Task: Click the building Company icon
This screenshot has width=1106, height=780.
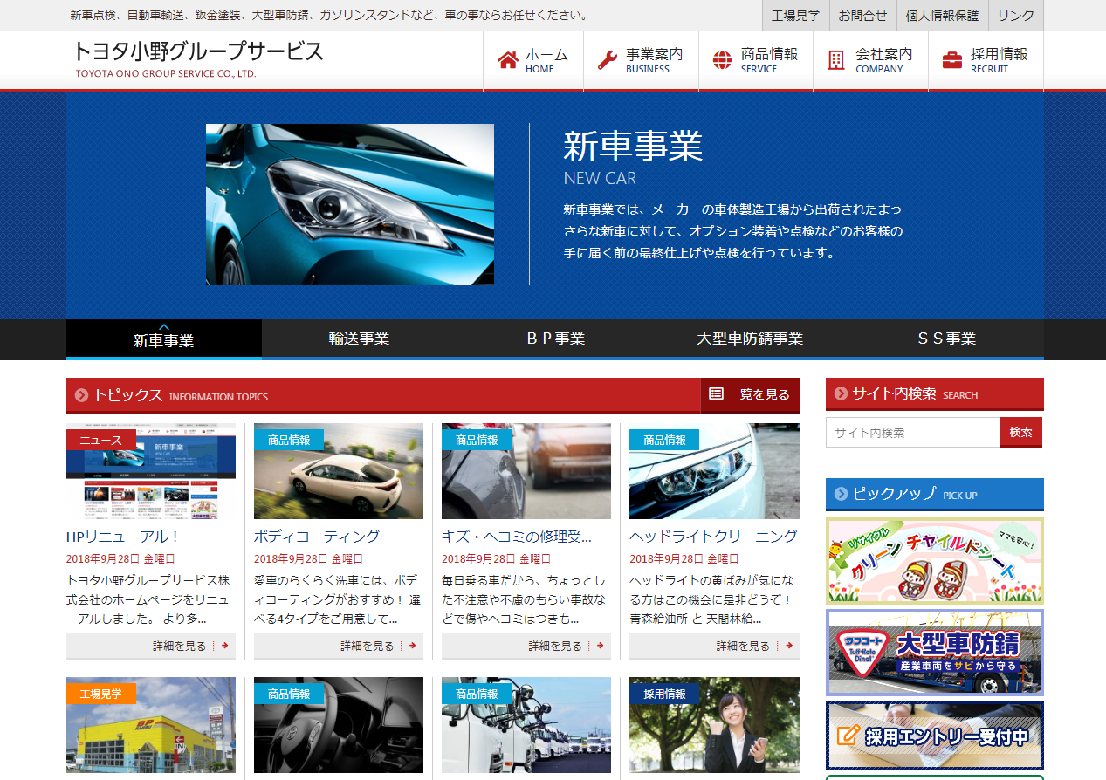Action: coord(836,60)
